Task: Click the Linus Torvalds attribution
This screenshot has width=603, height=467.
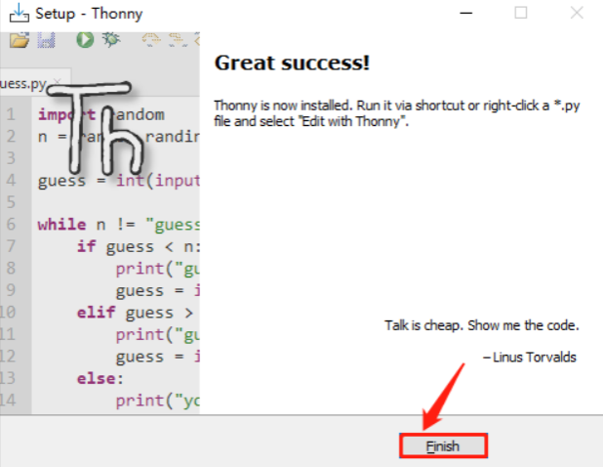Action: pyautogui.click(x=530, y=357)
